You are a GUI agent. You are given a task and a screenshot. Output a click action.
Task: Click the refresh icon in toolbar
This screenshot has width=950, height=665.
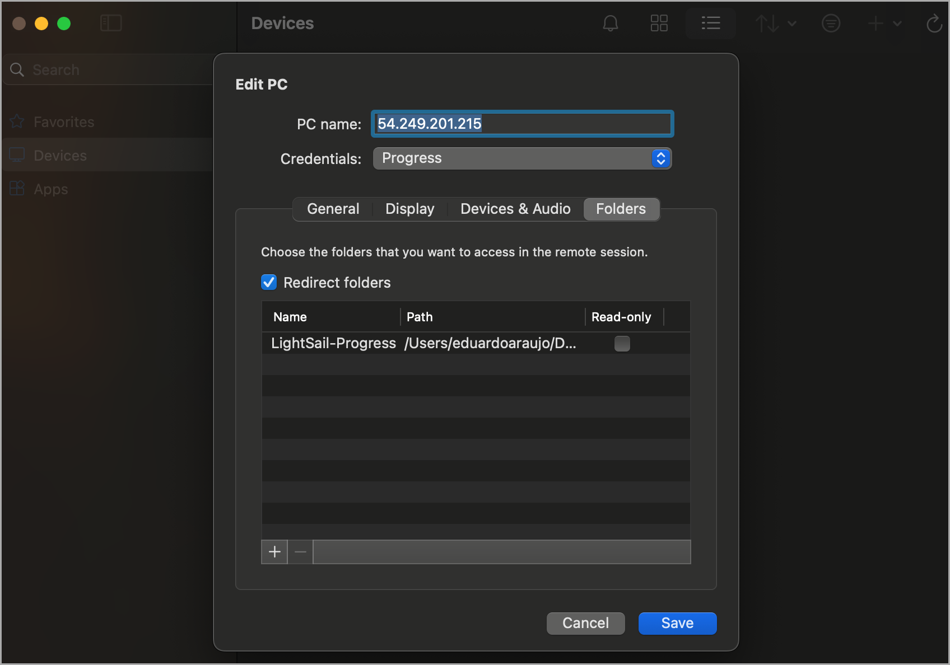(x=934, y=23)
